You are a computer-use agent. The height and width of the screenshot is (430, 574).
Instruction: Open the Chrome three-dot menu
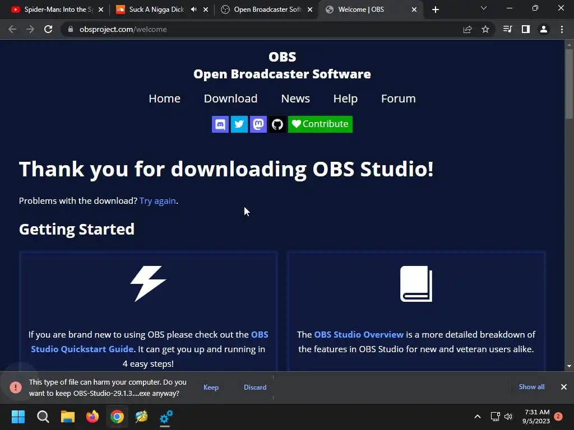(x=562, y=29)
